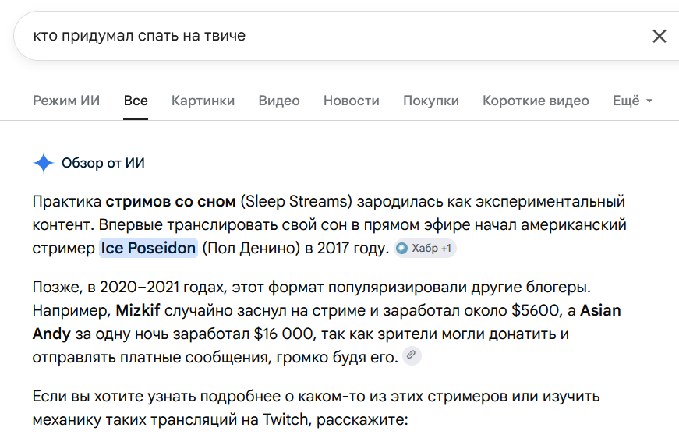This screenshot has width=679, height=438.
Task: Click the bold phrase стримов со сном
Action: pos(171,202)
